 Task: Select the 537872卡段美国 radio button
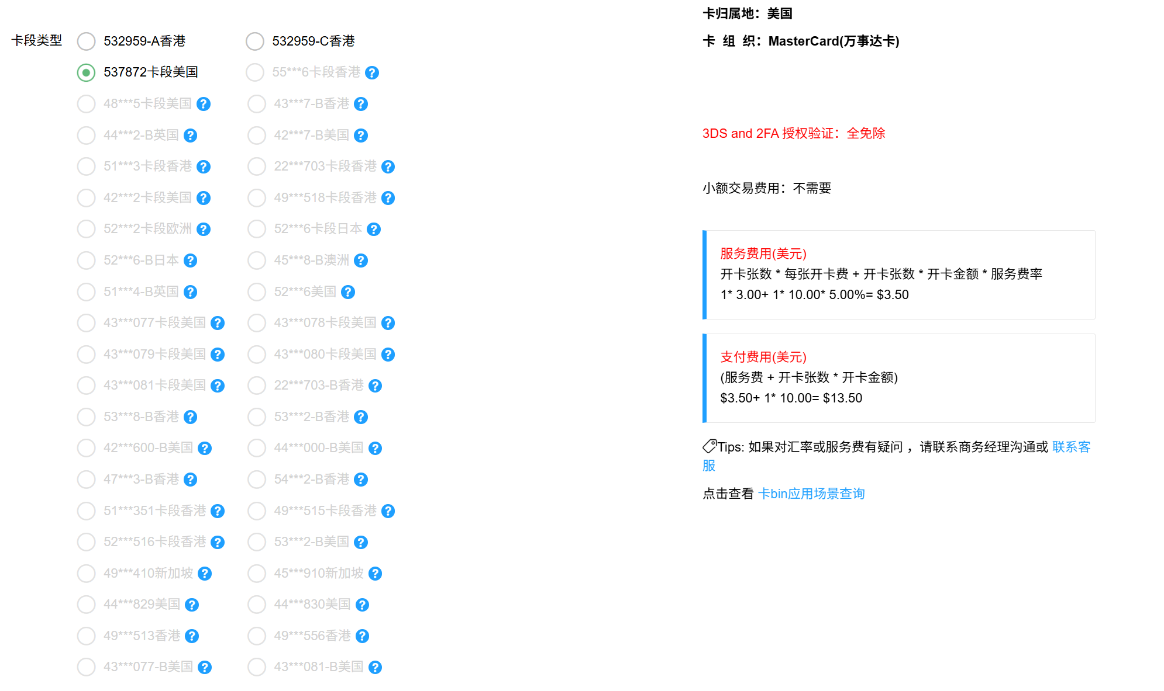pyautogui.click(x=87, y=72)
